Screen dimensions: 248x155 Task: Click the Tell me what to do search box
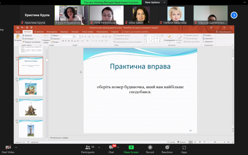click(135, 32)
